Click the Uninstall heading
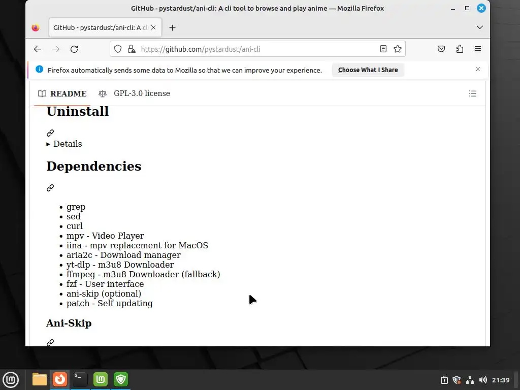520x390 pixels. click(x=78, y=111)
